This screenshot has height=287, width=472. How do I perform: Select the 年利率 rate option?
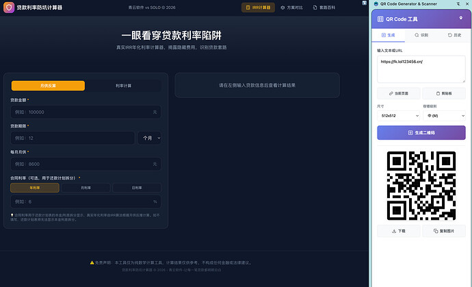tap(35, 188)
